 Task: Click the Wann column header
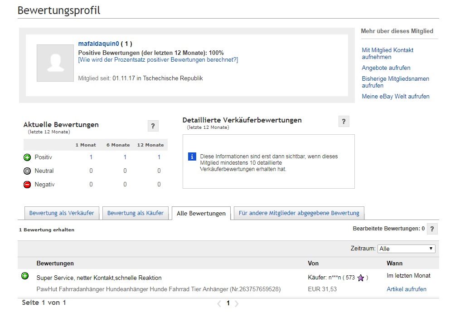394,264
